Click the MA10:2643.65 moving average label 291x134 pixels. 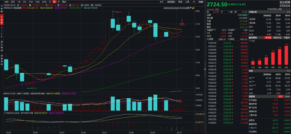point(46,8)
